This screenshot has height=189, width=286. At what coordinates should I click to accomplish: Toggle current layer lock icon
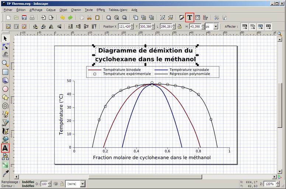click(x=61, y=183)
